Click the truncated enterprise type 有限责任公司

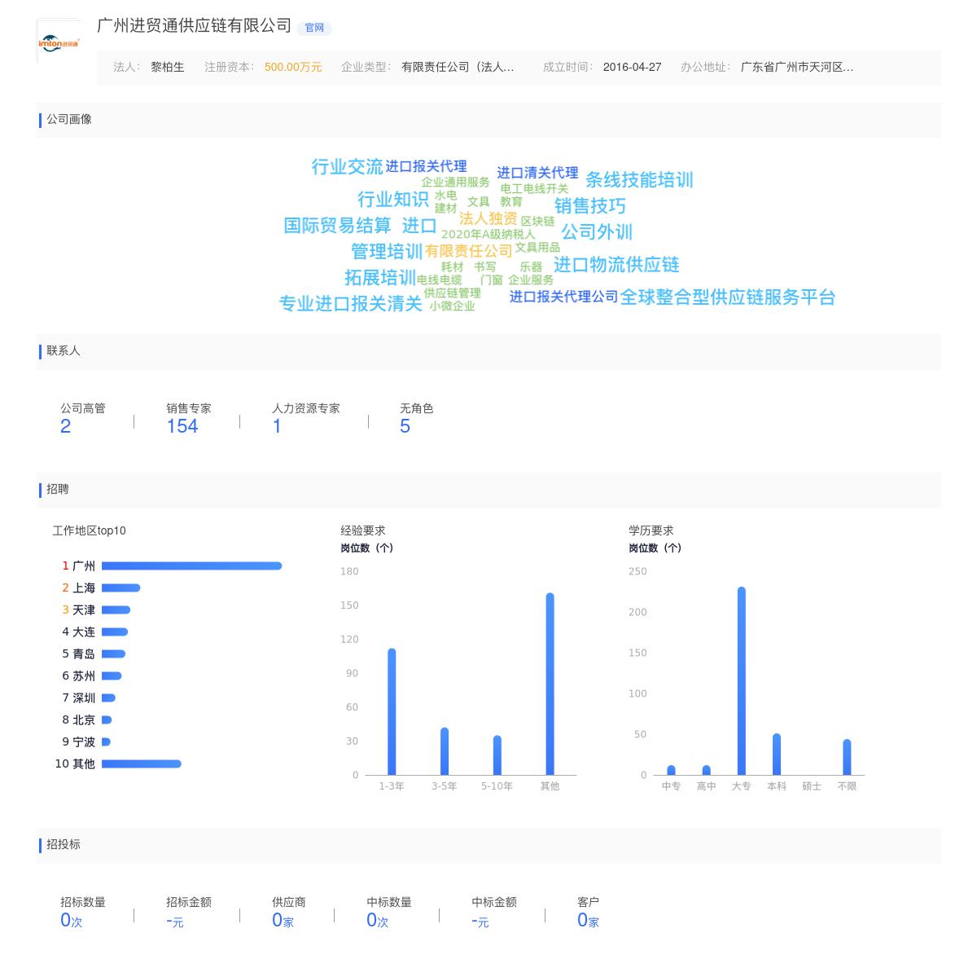458,67
